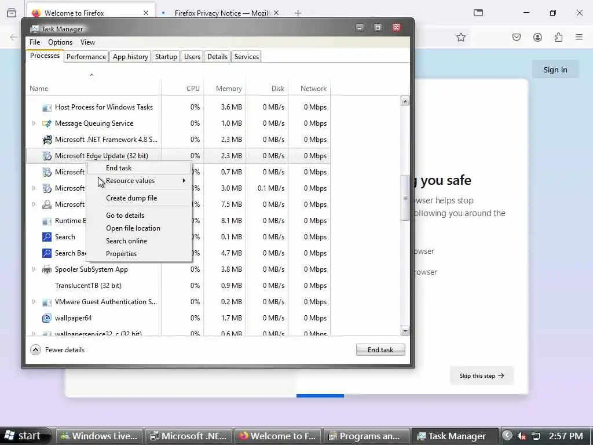
Task: Open Firefox tab overview icon in title bar
Action: tap(478, 13)
